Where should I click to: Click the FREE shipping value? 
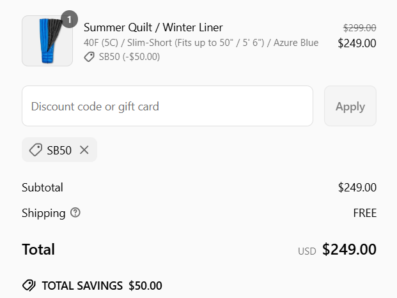tap(365, 213)
